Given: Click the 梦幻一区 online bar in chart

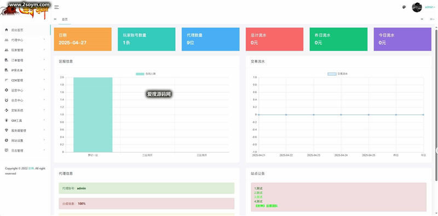Looking at the screenshot, I should [x=93, y=115].
